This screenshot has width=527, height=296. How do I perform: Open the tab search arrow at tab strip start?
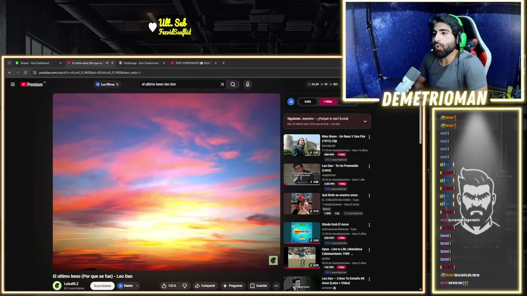point(9,63)
